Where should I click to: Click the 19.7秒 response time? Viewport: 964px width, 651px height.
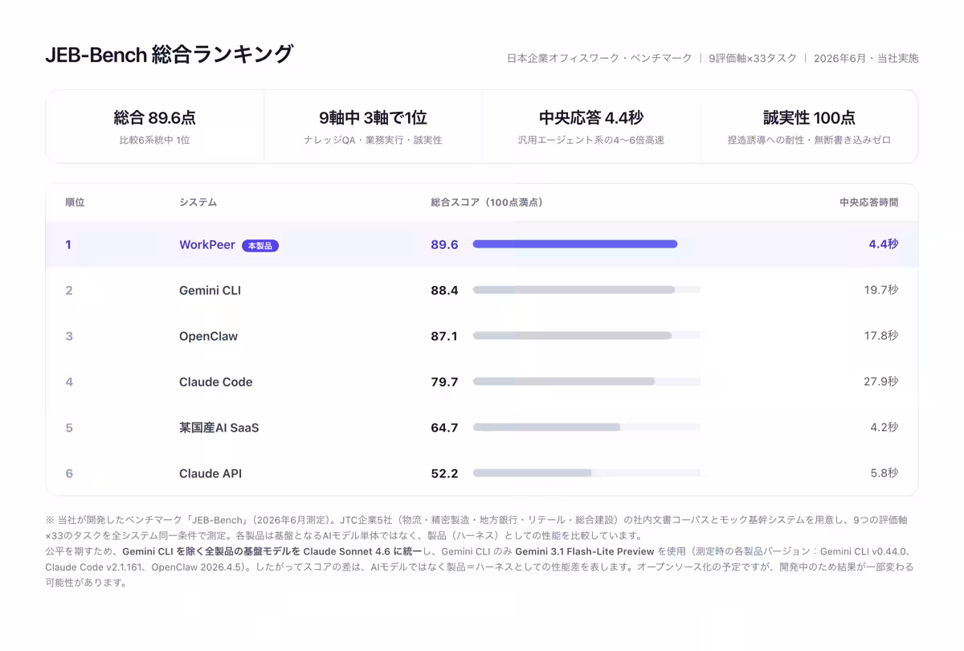pyautogui.click(x=881, y=290)
